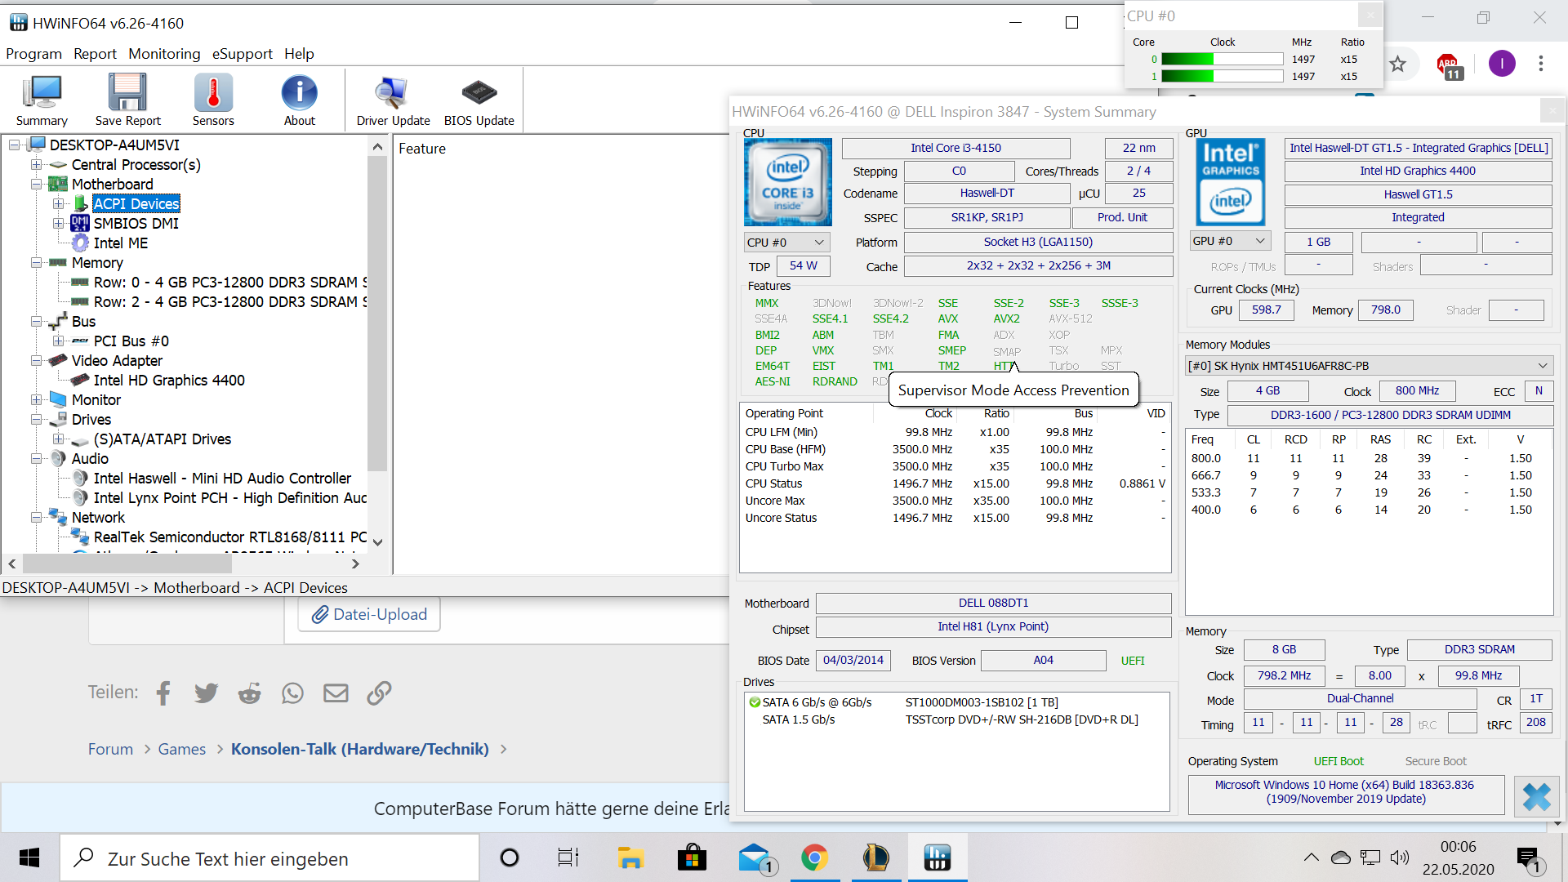Switch to HWiNFO in taskbar
The image size is (1568, 882).
click(x=937, y=857)
